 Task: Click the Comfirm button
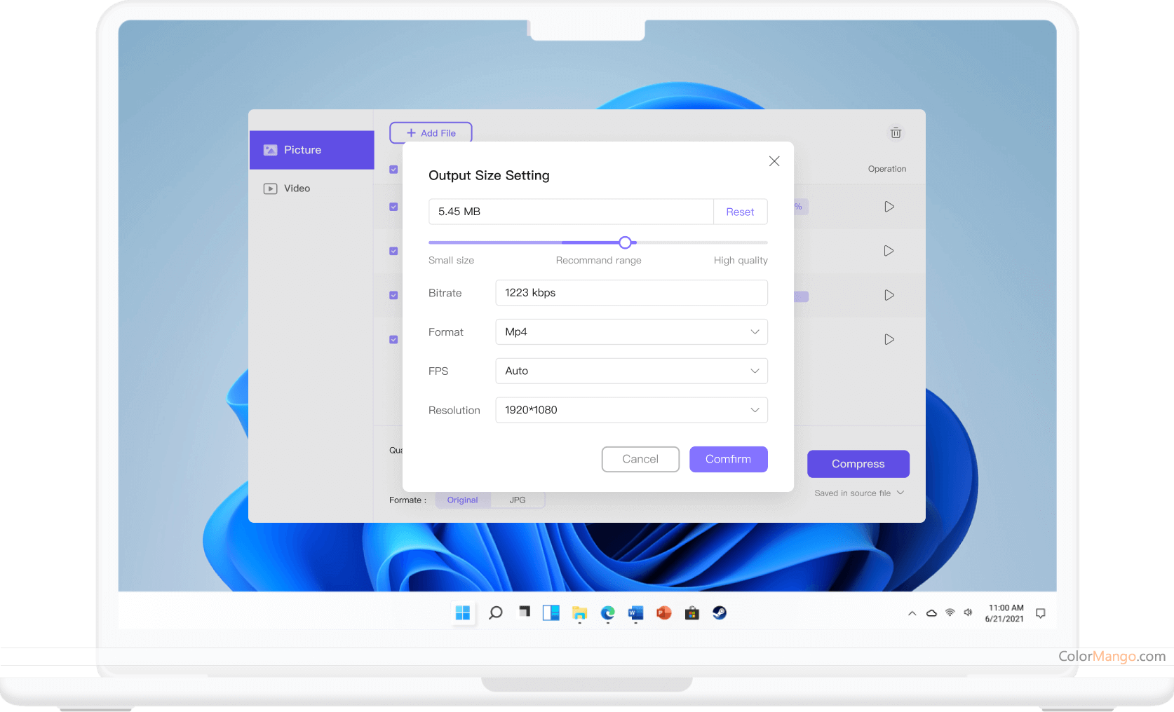tap(728, 459)
